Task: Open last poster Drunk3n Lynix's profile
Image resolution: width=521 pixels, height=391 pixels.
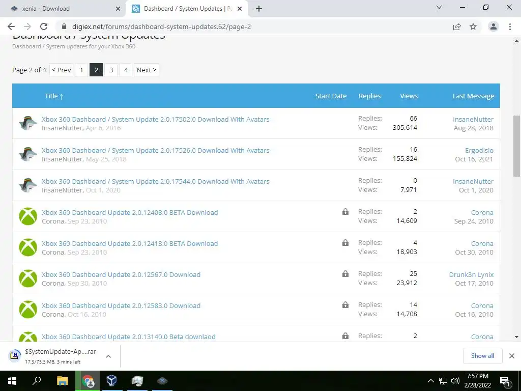Action: [471, 274]
